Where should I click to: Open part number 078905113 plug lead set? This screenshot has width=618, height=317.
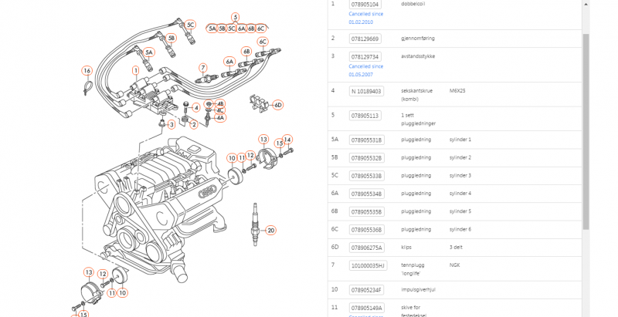click(x=365, y=116)
